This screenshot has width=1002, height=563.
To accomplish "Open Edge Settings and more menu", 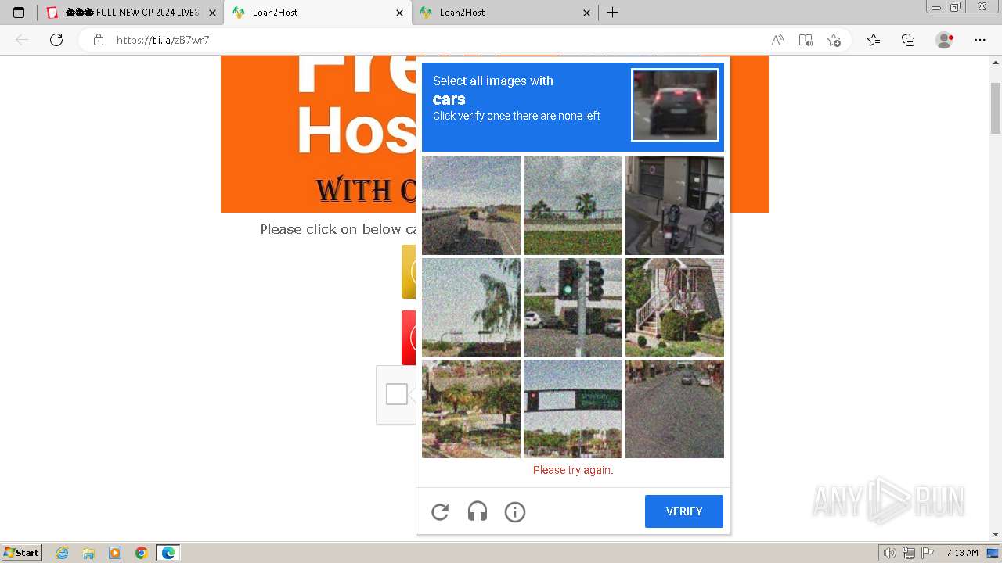I will 980,40.
